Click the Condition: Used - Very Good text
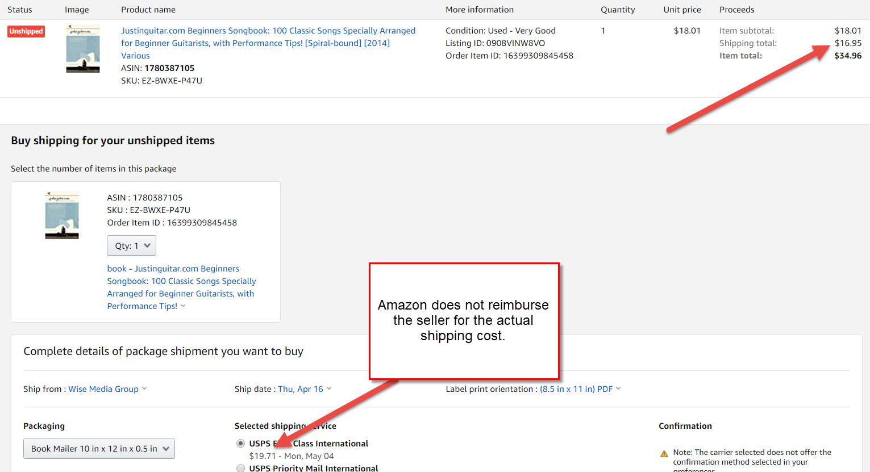This screenshot has height=472, width=870. tap(501, 31)
